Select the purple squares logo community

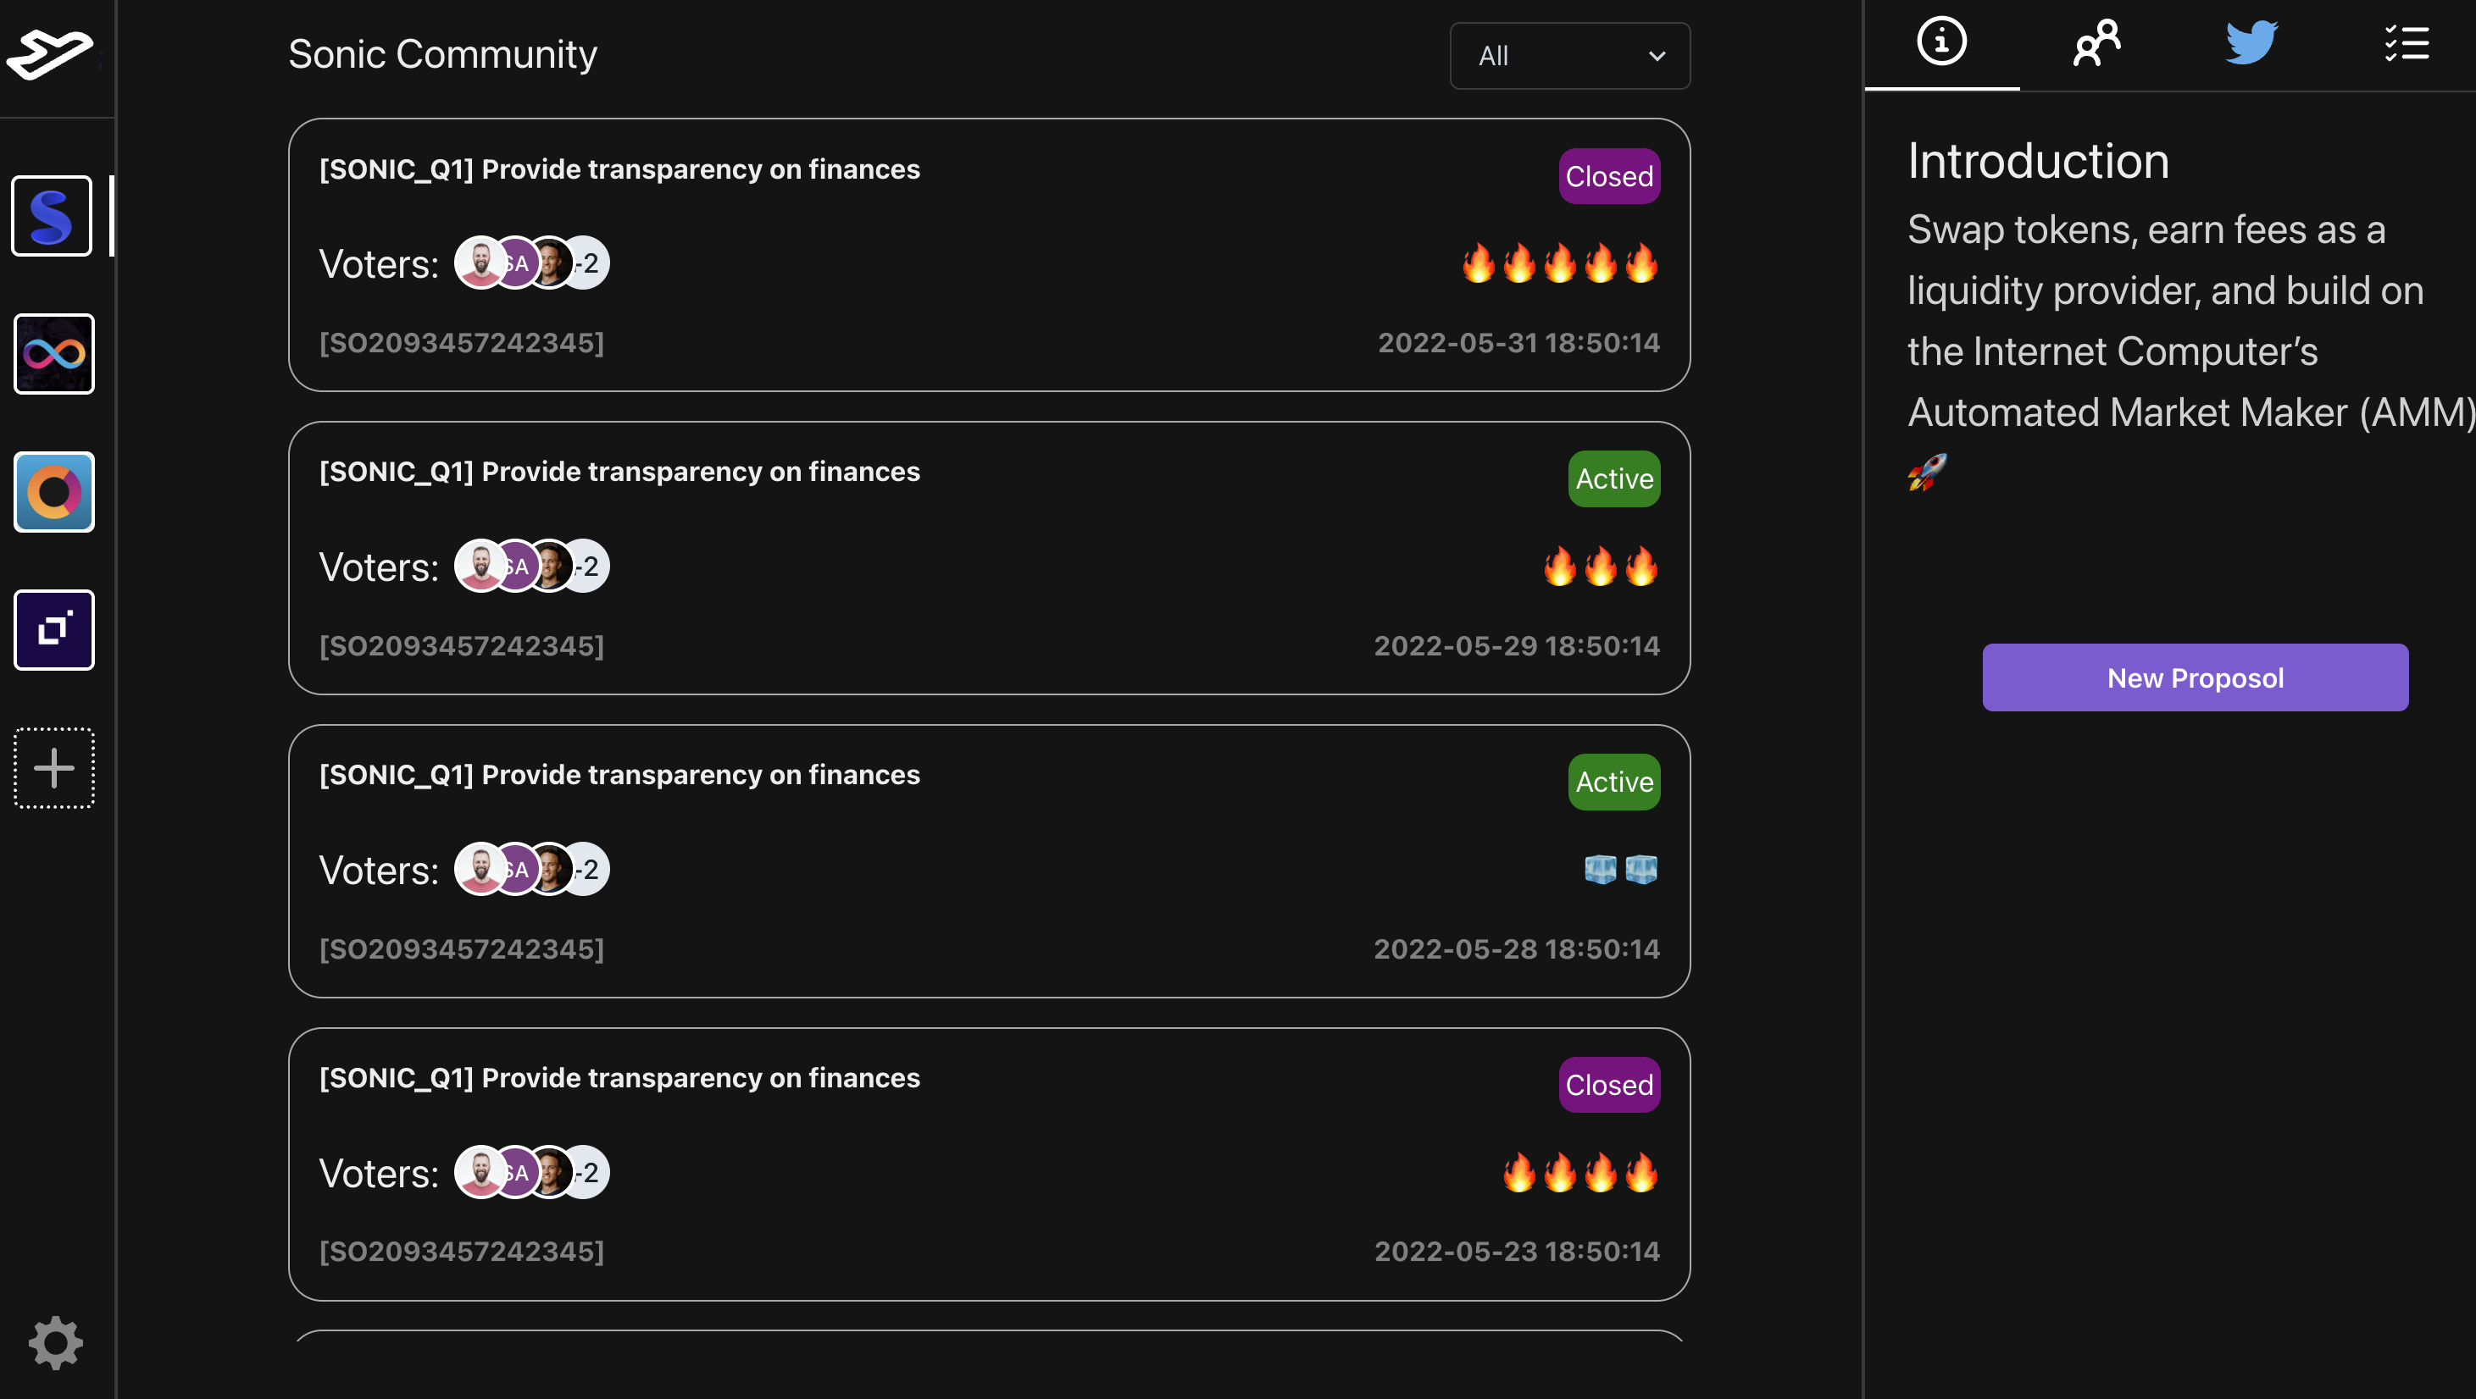click(x=54, y=630)
